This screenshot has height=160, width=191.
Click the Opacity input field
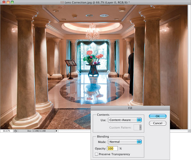click(x=113, y=149)
